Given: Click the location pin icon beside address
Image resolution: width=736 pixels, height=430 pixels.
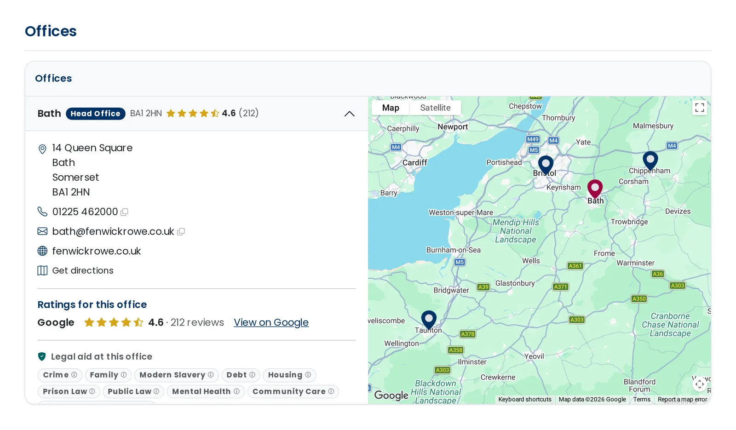Looking at the screenshot, I should (42, 149).
